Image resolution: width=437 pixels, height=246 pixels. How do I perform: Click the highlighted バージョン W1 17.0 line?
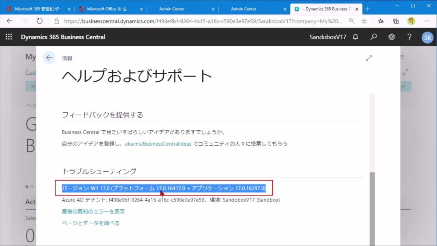(x=164, y=188)
